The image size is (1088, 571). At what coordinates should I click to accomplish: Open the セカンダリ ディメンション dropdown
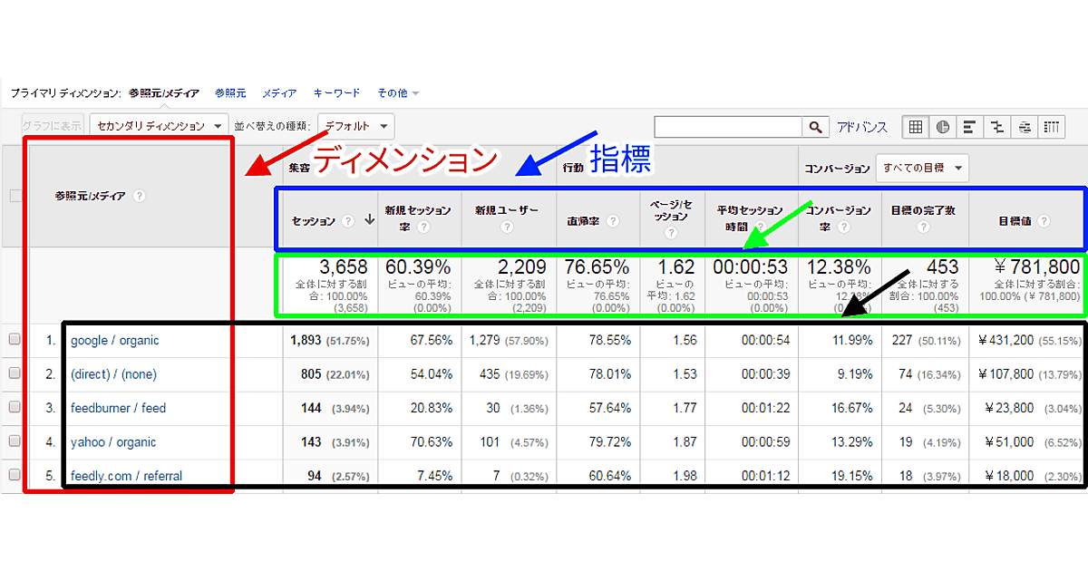[159, 126]
